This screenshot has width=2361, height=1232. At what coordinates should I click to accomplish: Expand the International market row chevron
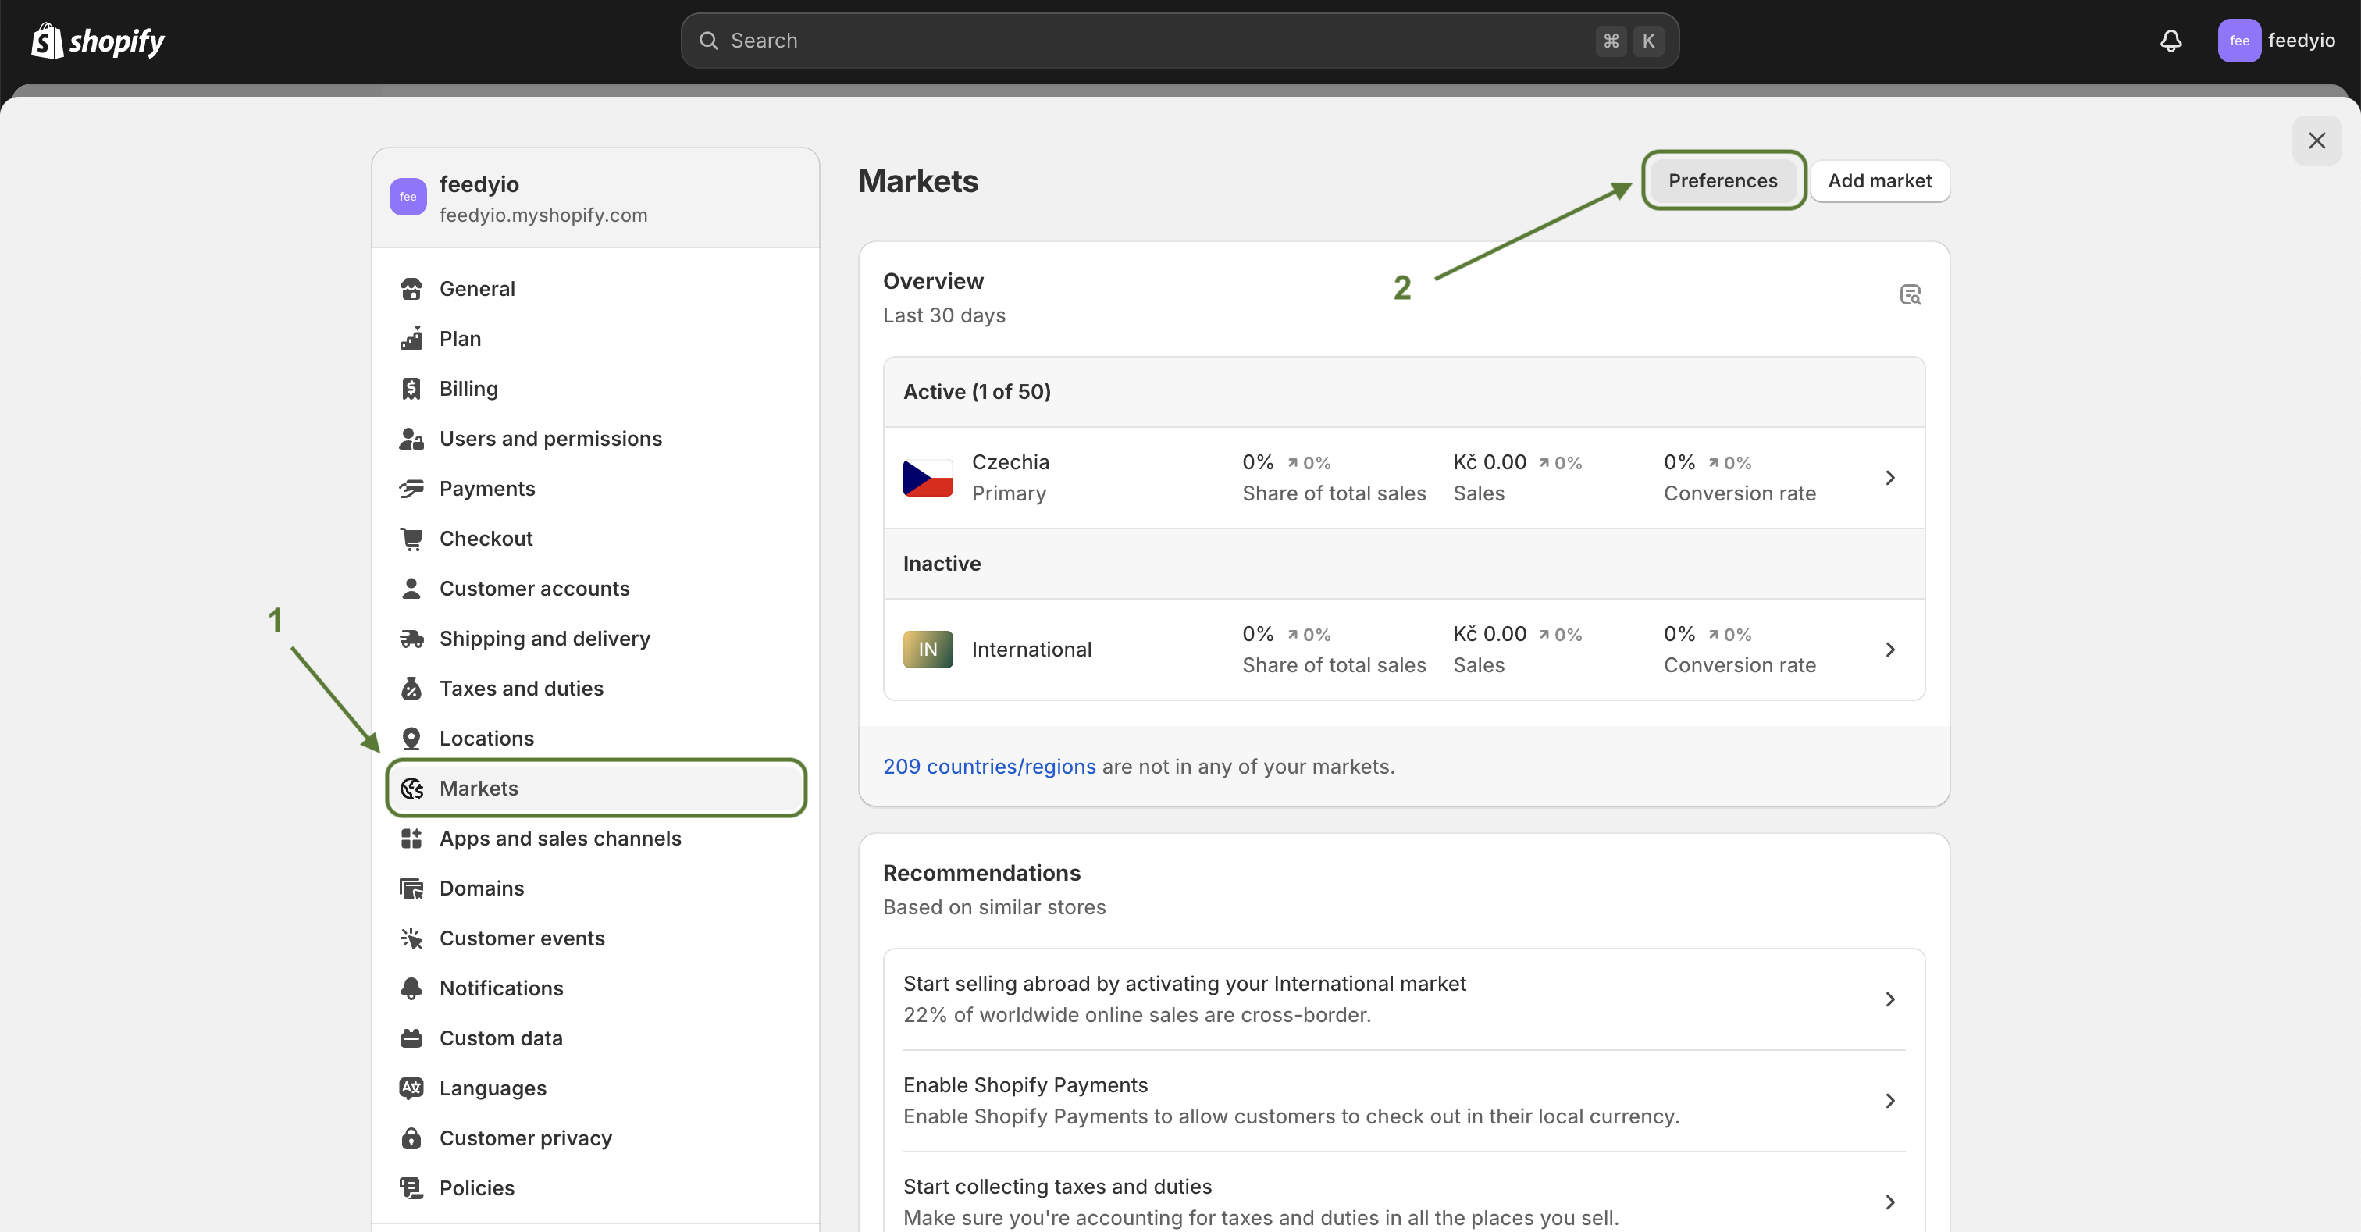1890,649
